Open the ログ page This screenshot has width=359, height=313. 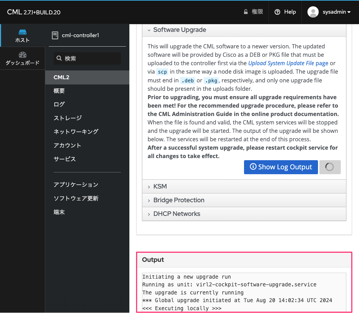click(x=59, y=104)
